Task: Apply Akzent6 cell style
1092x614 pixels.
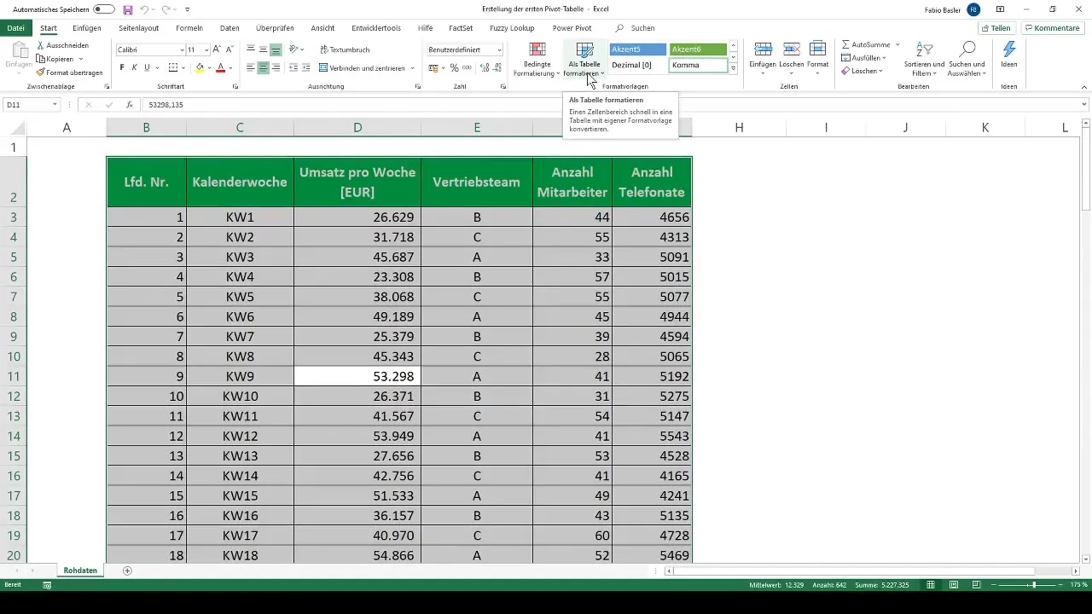Action: click(698, 49)
